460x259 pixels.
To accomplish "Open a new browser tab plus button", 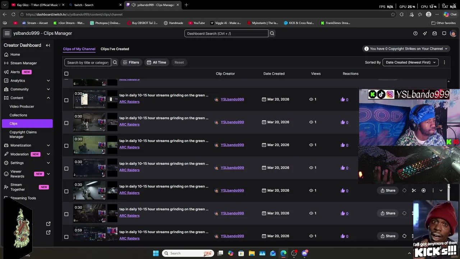I will pos(186,5).
